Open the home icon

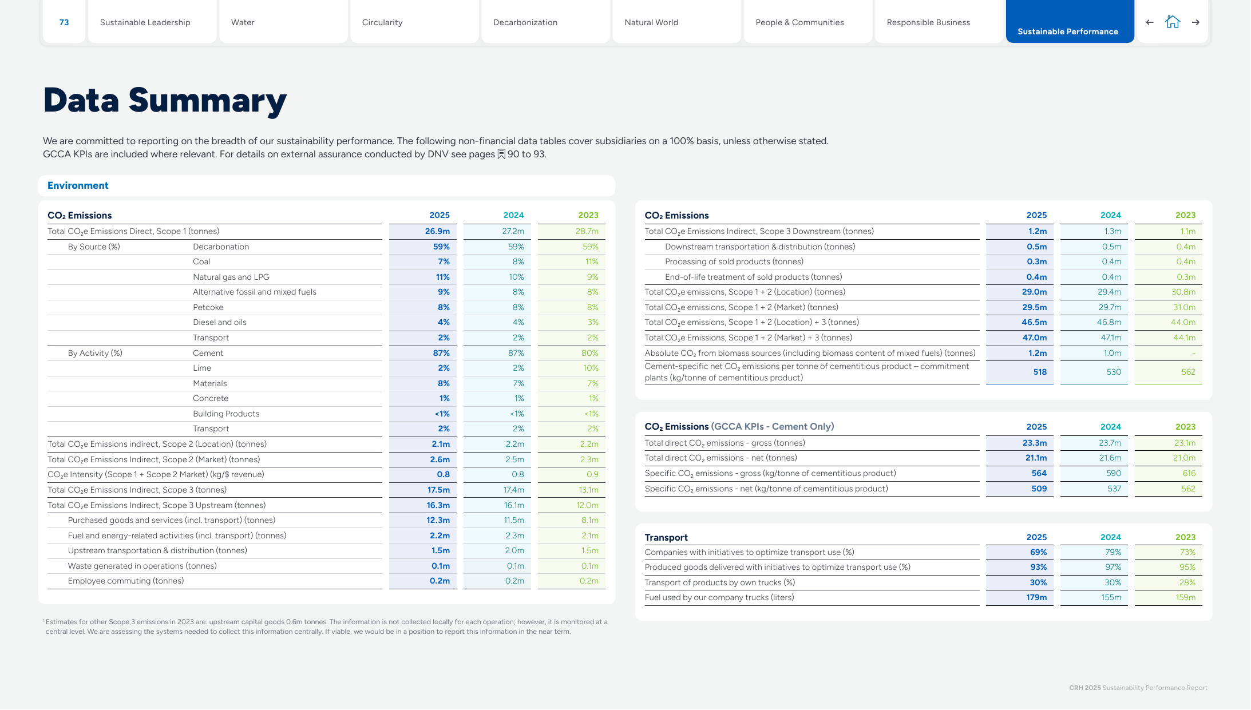1173,22
